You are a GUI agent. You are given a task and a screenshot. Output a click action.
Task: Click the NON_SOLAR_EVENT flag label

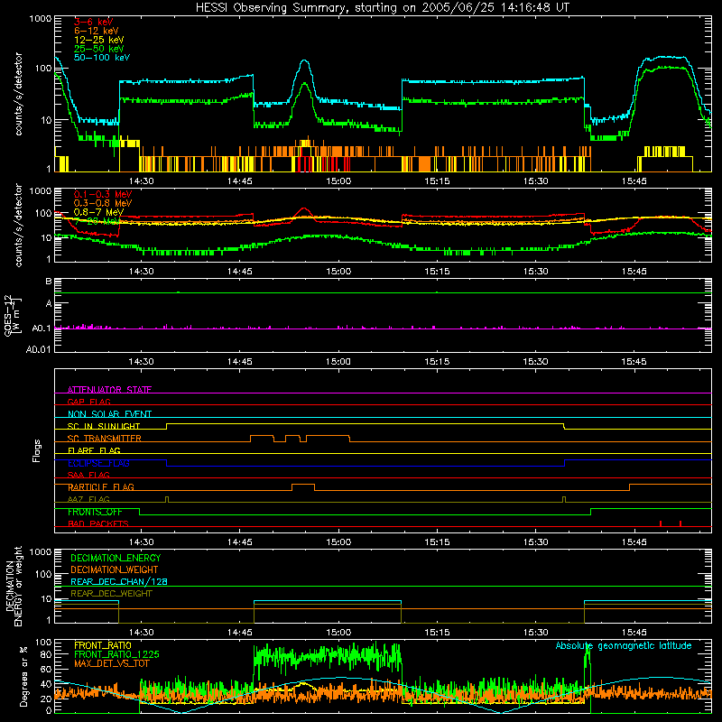click(x=109, y=414)
